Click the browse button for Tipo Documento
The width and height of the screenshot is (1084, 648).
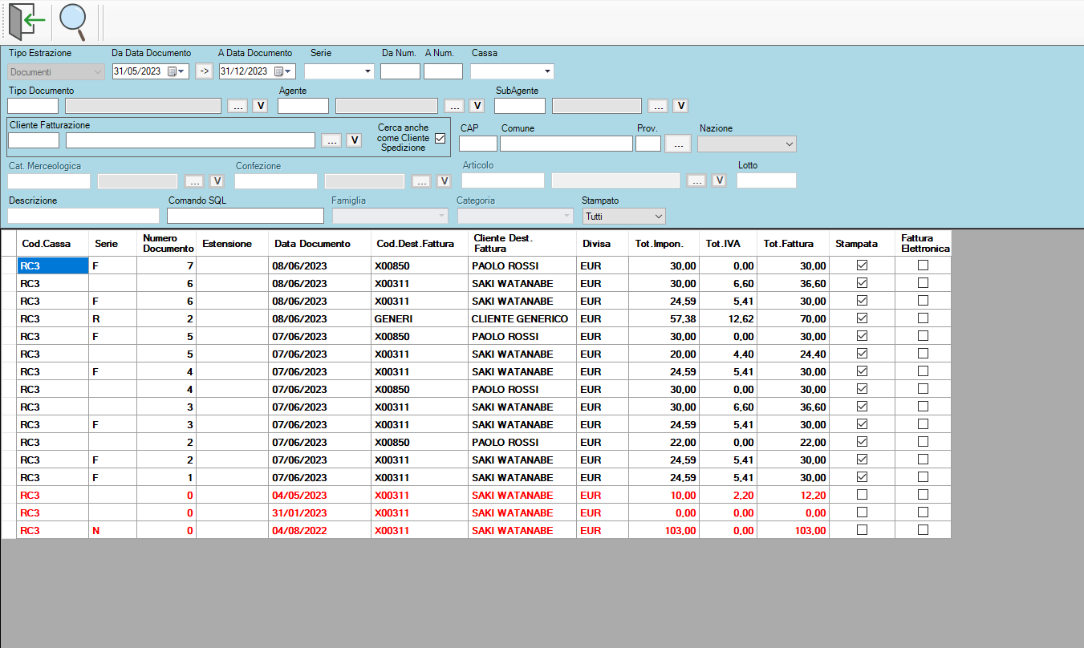(238, 106)
